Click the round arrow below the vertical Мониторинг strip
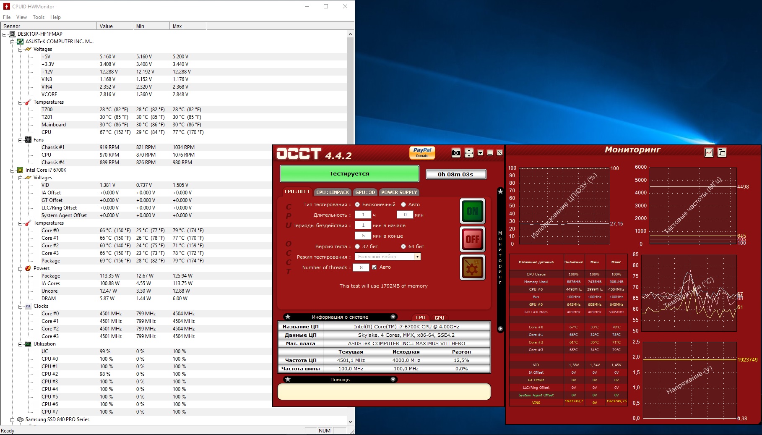The height and width of the screenshot is (435, 762). coord(500,329)
